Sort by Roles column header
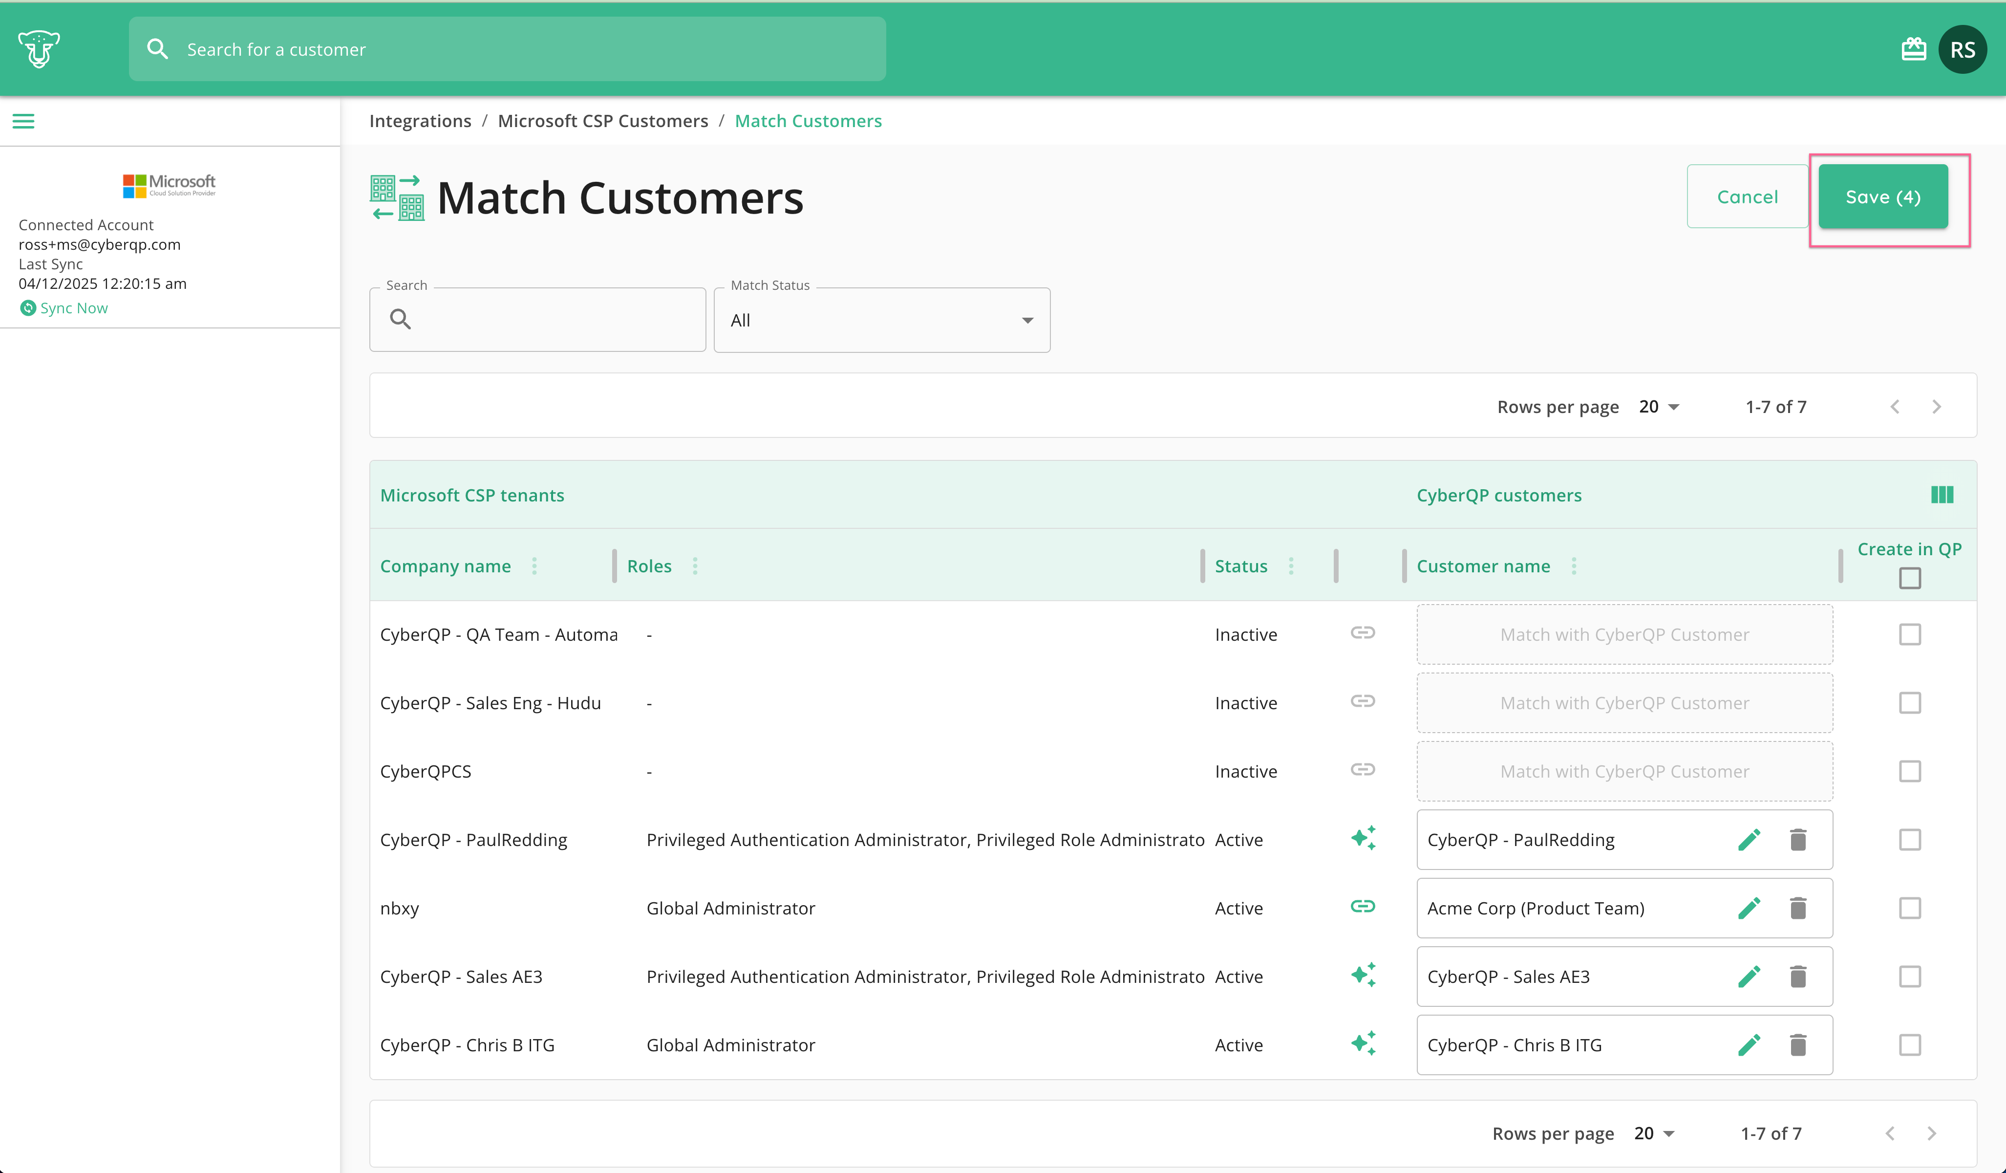Image resolution: width=2006 pixels, height=1173 pixels. (x=649, y=566)
